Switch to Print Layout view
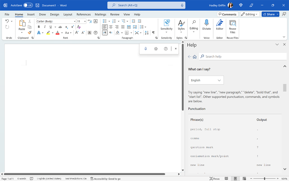289x181 pixels. tap(235, 179)
